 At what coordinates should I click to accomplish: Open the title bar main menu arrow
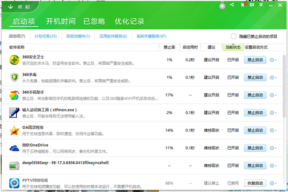tap(261, 5)
